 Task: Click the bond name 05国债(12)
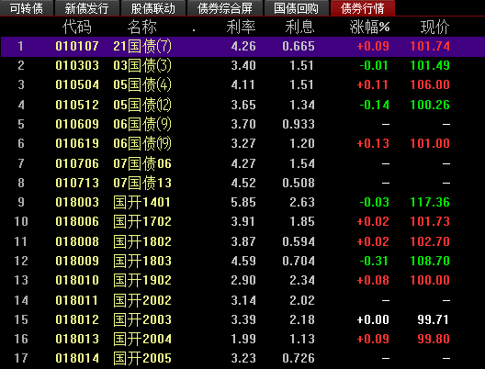142,105
